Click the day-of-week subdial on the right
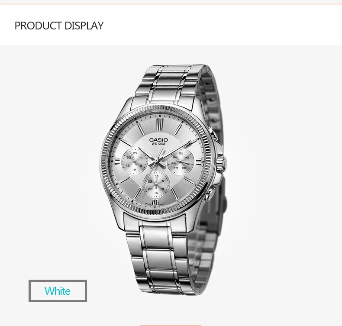Image resolution: width=342 pixels, height=326 pixels. [x=181, y=162]
